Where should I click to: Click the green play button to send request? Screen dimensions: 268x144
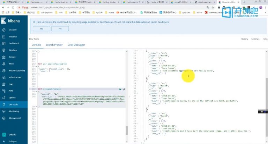pos(120,89)
